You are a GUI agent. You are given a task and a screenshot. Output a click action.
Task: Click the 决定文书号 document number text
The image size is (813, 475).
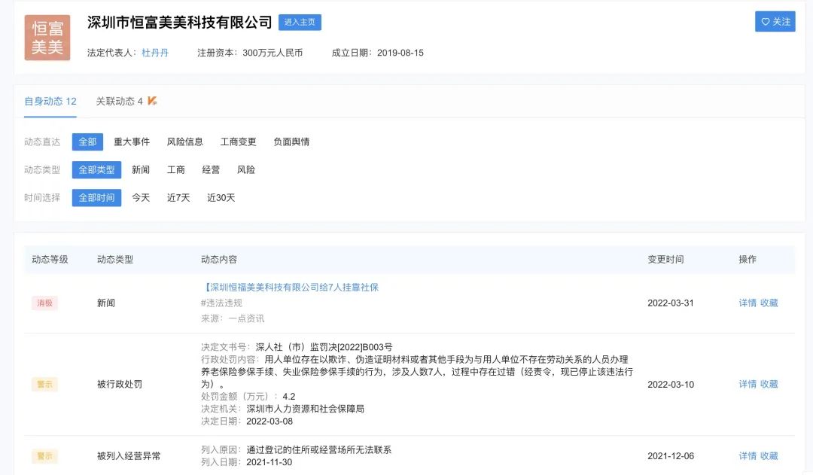click(297, 347)
